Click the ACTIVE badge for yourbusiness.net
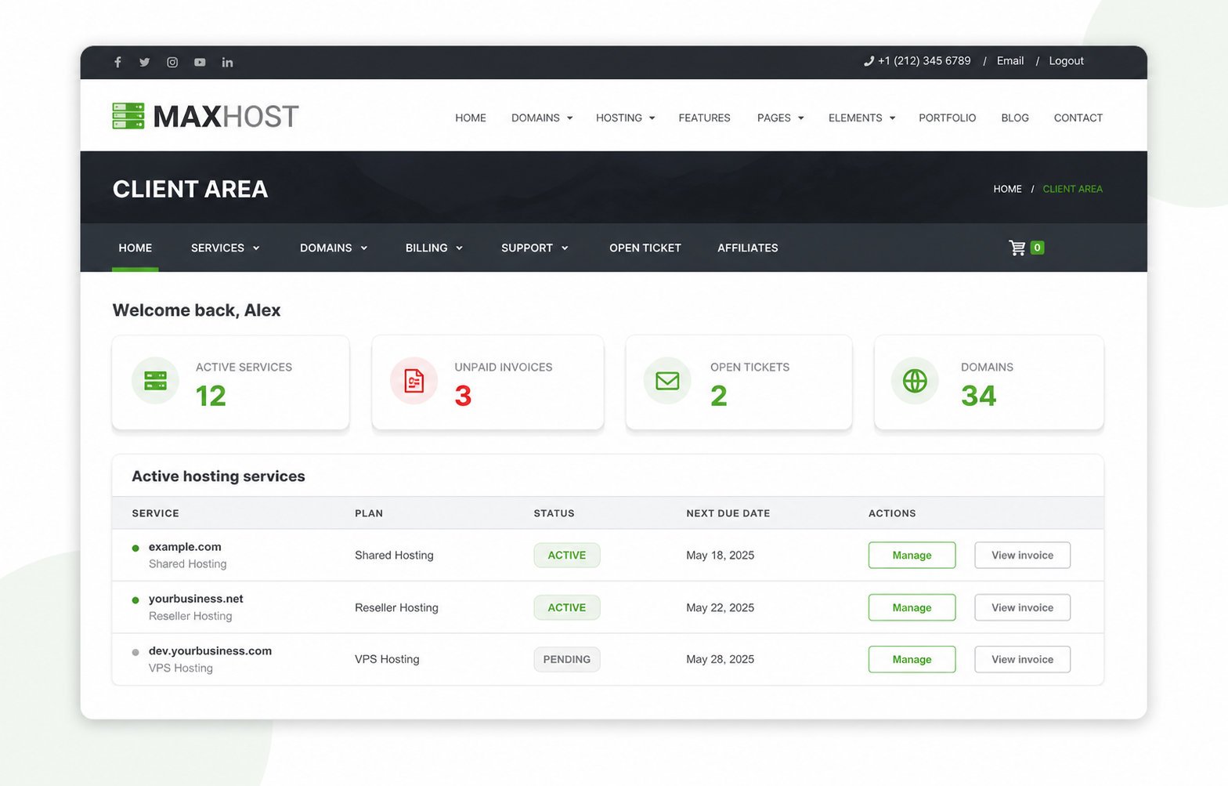The image size is (1228, 786). (x=567, y=607)
